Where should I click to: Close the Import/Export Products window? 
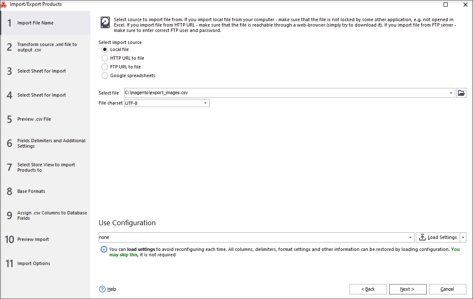[x=465, y=5]
